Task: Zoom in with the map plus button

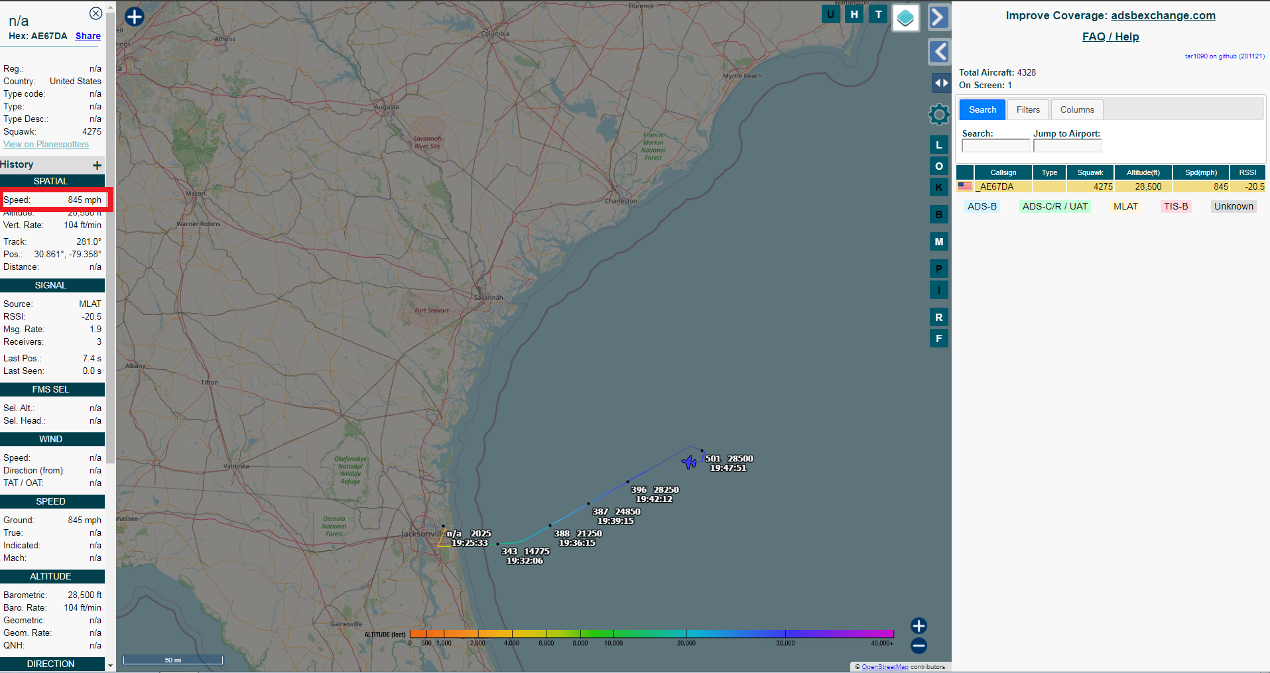Action: click(919, 625)
